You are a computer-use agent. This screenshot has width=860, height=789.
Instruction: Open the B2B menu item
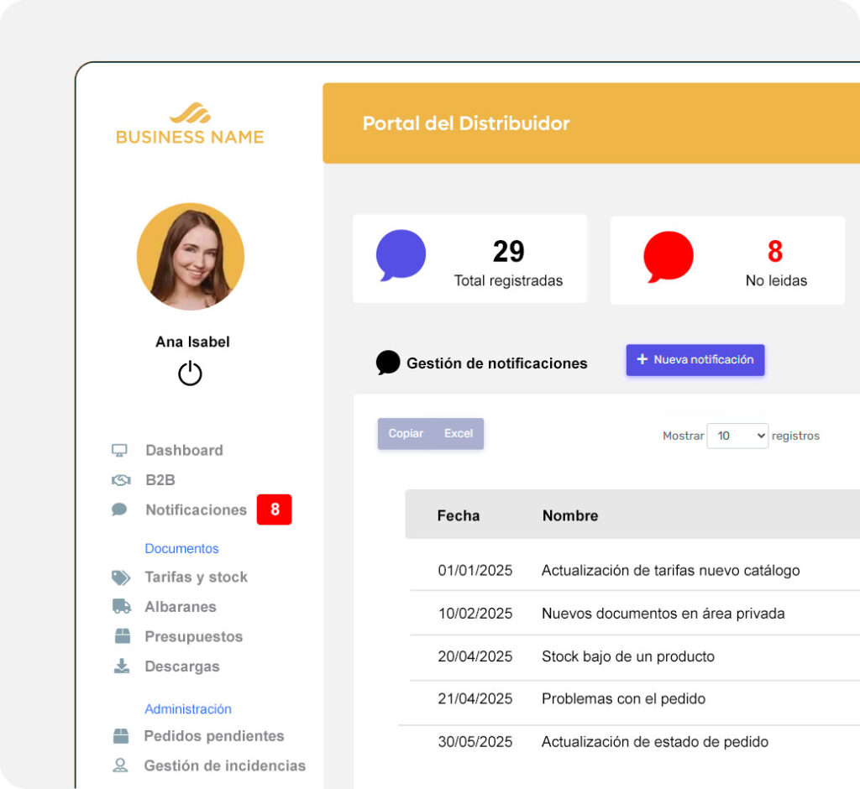point(160,480)
